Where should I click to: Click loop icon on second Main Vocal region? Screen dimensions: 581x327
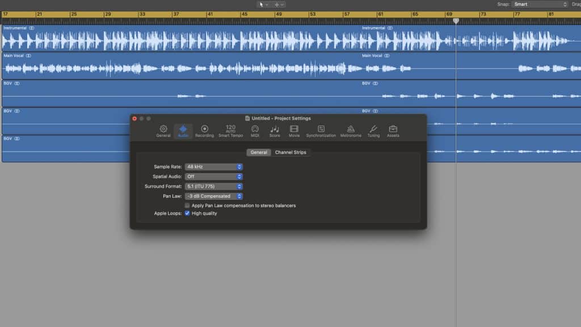coord(387,56)
